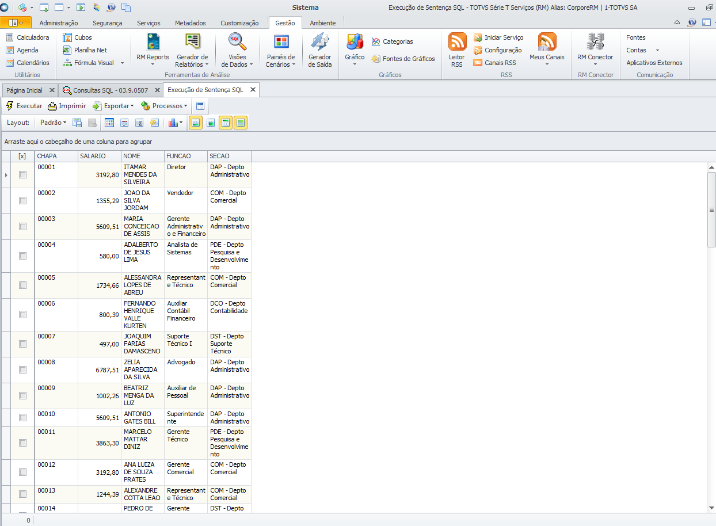The height and width of the screenshot is (526, 716).
Task: Sort by the FUNCAO column header
Action: (x=185, y=156)
